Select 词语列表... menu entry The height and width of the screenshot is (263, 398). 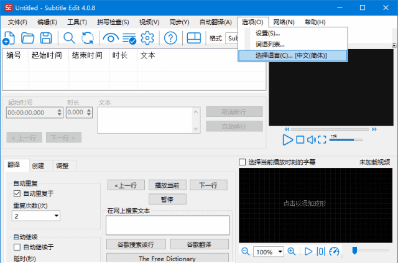point(293,44)
